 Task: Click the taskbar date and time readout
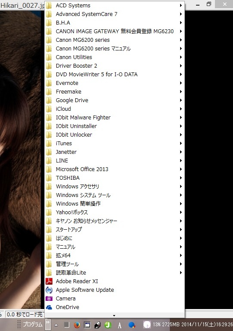click(x=207, y=325)
